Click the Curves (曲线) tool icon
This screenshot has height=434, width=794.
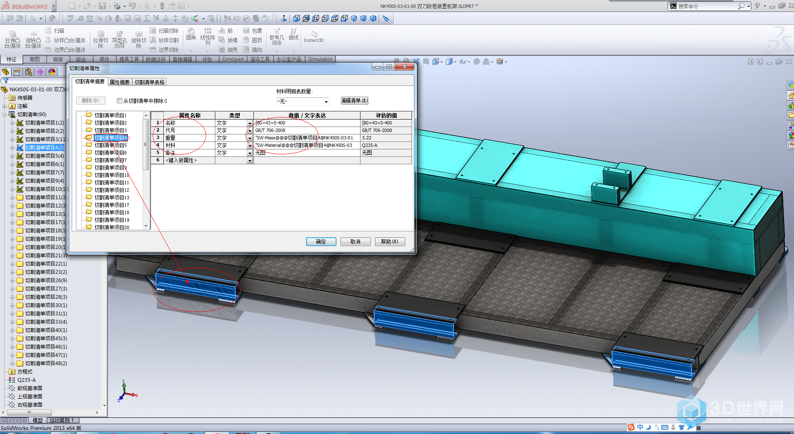pos(294,34)
